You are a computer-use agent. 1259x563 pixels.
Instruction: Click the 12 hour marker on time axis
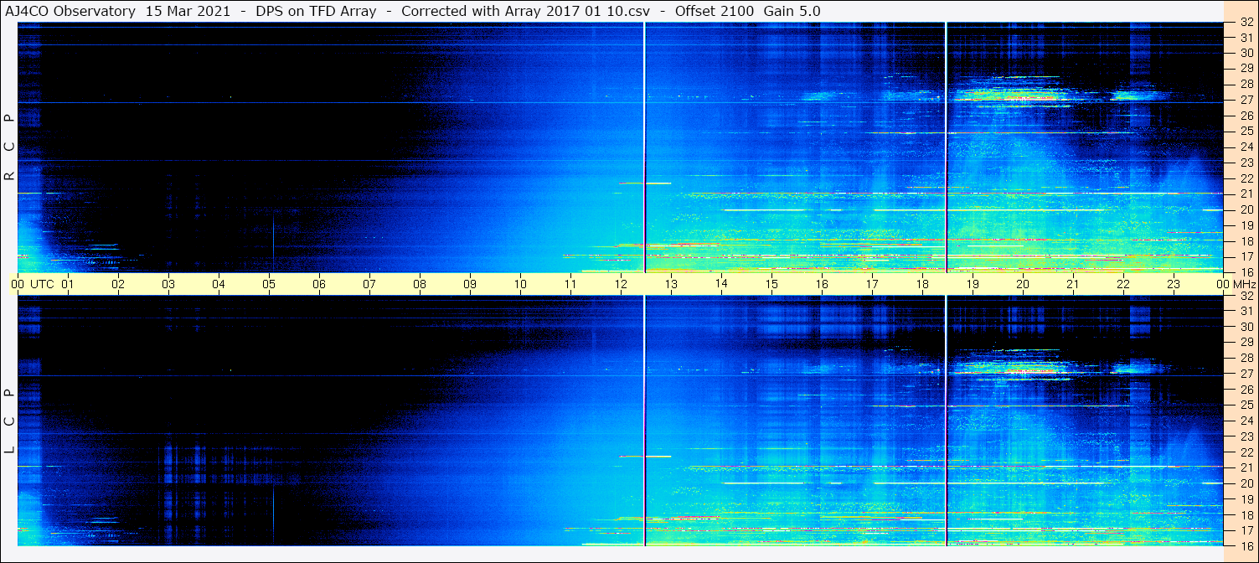pyautogui.click(x=621, y=284)
